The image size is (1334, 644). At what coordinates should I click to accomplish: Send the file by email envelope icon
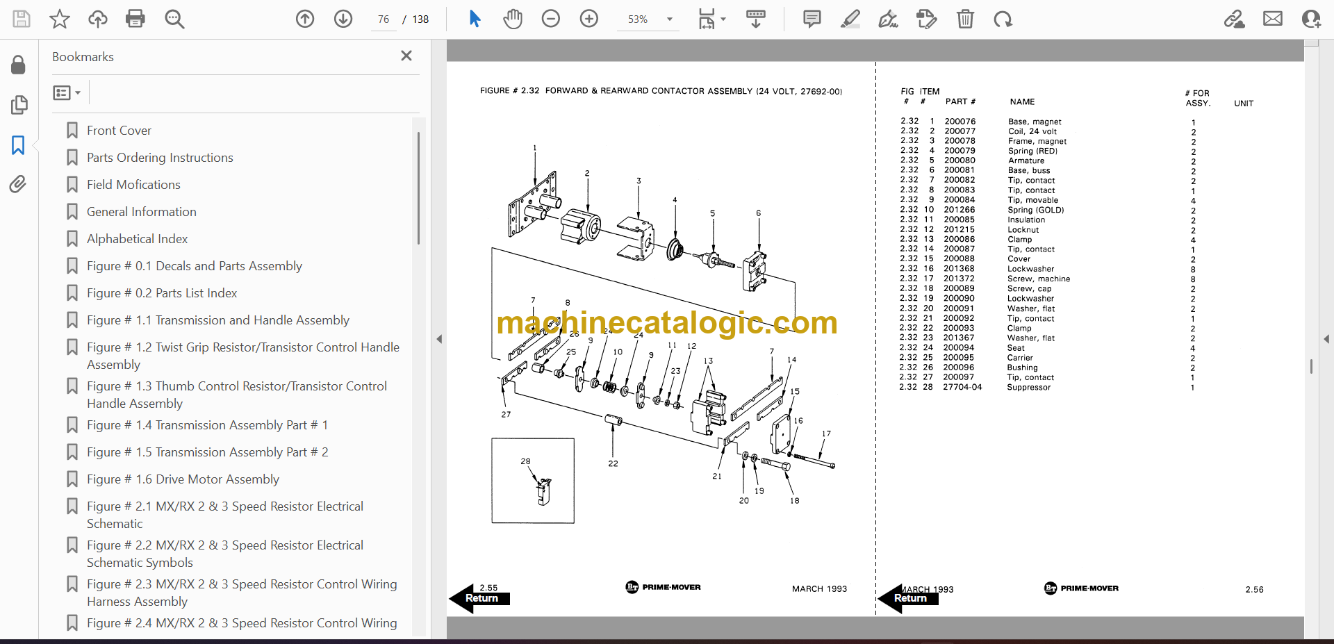point(1273,19)
